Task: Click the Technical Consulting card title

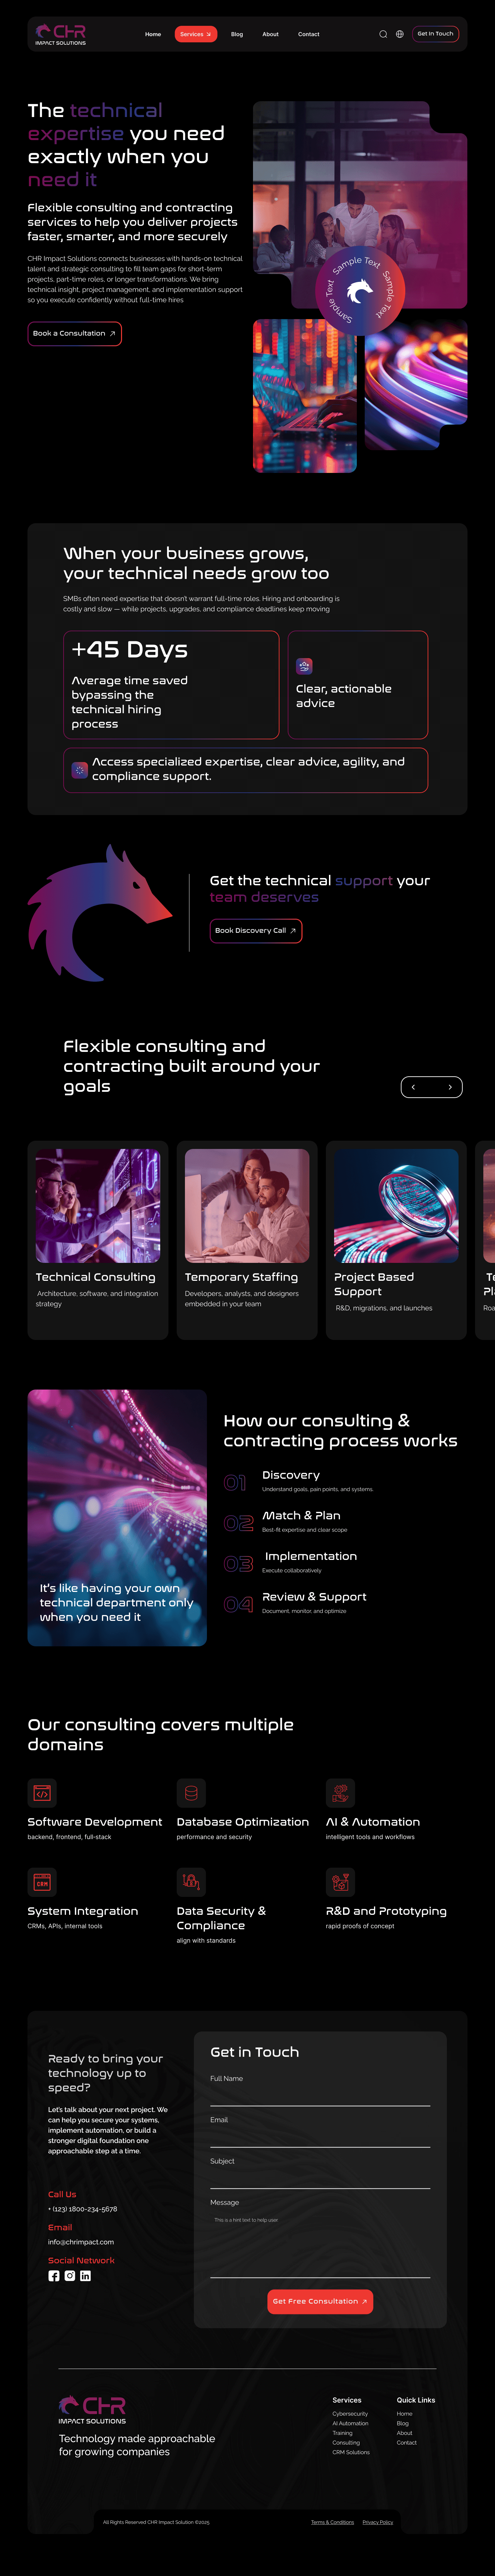Action: [96, 1277]
